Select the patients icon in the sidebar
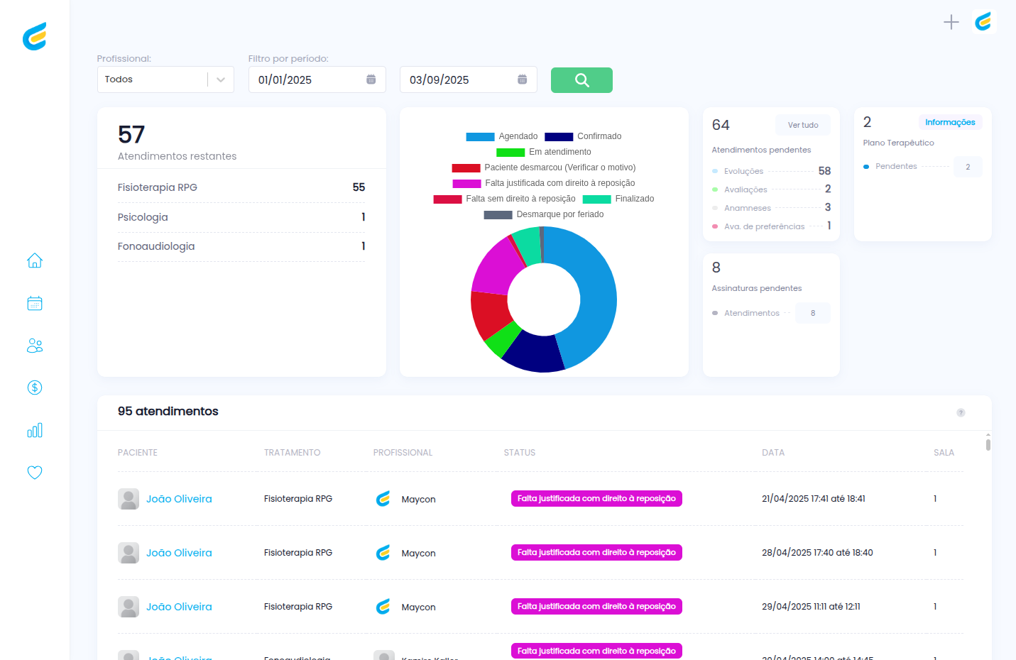 [x=34, y=346]
